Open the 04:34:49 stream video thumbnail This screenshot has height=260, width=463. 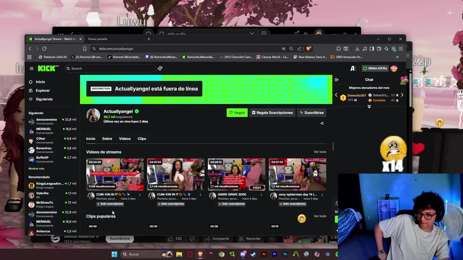[115, 174]
